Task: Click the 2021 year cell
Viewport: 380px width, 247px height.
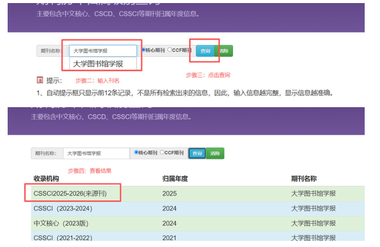Action: click(x=170, y=237)
